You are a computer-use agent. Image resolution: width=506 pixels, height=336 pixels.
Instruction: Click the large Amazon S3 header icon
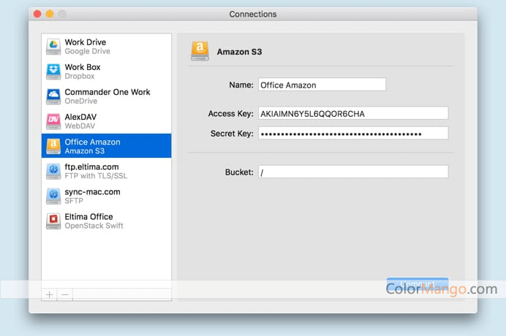[200, 51]
